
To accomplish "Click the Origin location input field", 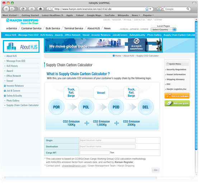I will tap(108, 140).
